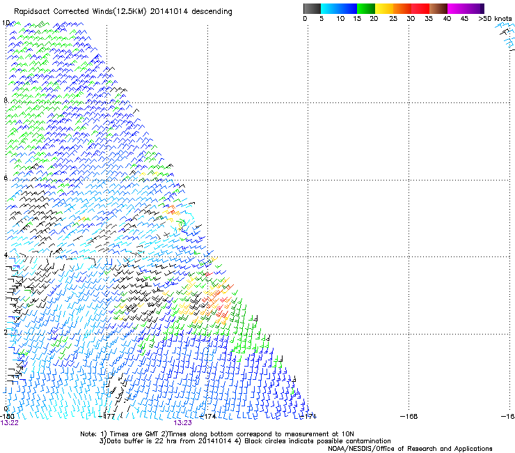Click legend tick label '40'
Image resolution: width=515 pixels, height=453 pixels.
point(447,19)
